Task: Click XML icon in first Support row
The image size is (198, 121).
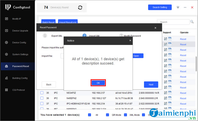Action: [x=170, y=39]
